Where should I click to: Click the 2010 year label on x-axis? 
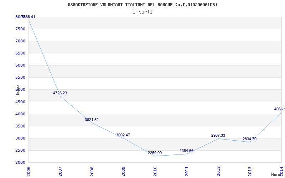(x=155, y=171)
